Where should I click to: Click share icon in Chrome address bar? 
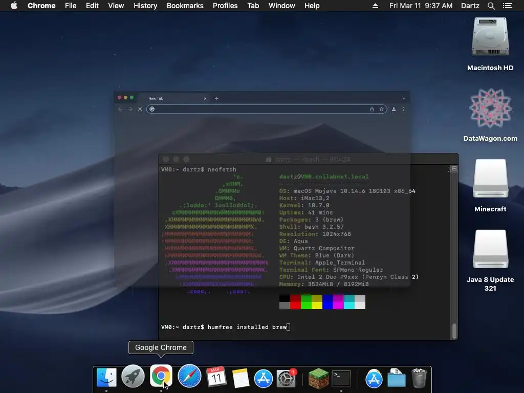pos(372,110)
